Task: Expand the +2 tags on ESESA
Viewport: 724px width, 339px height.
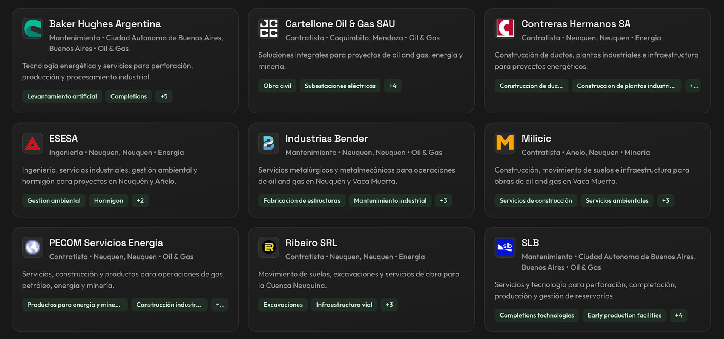Action: (140, 201)
